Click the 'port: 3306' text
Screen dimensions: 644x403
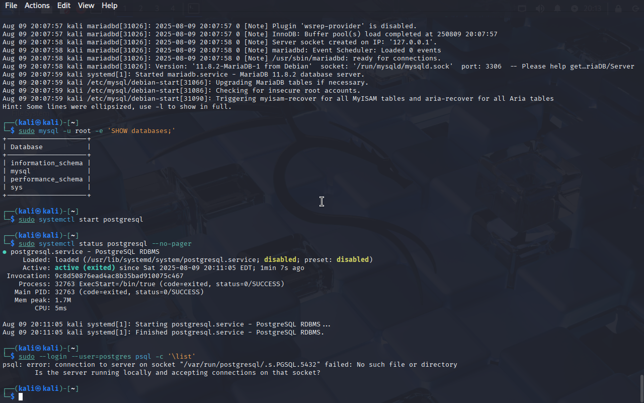point(481,66)
